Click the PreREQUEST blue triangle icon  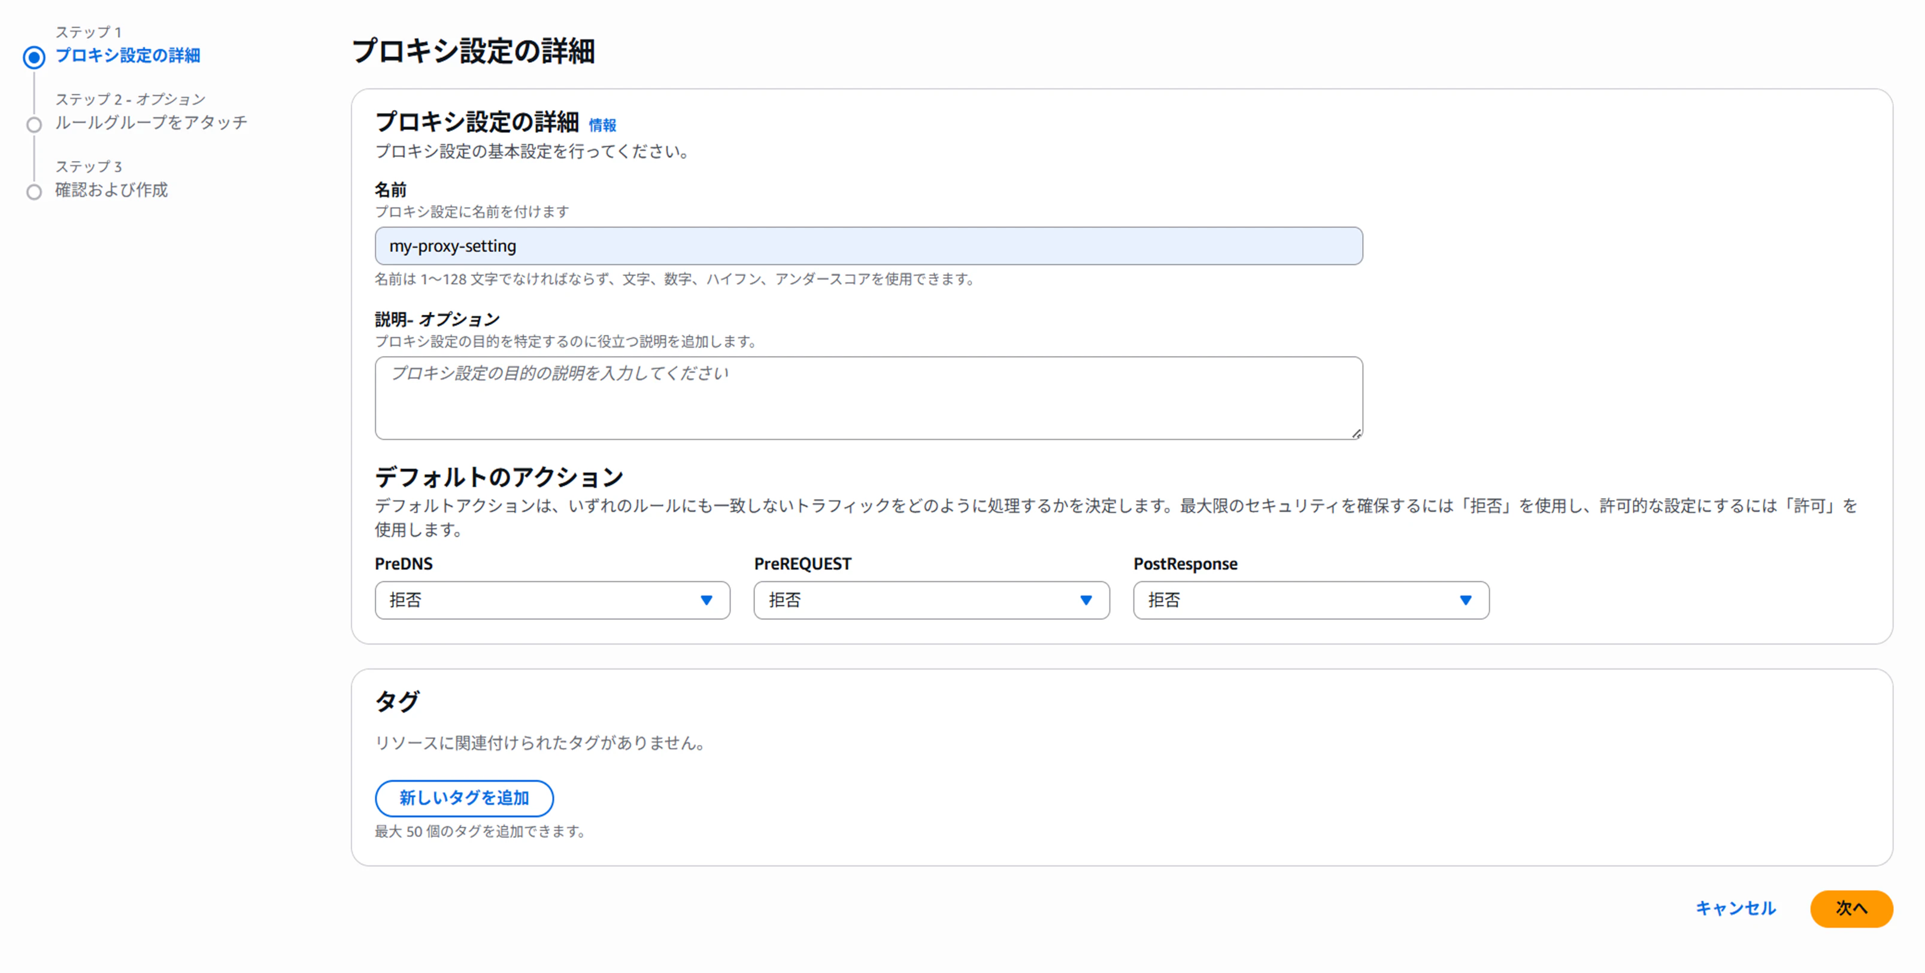1086,600
